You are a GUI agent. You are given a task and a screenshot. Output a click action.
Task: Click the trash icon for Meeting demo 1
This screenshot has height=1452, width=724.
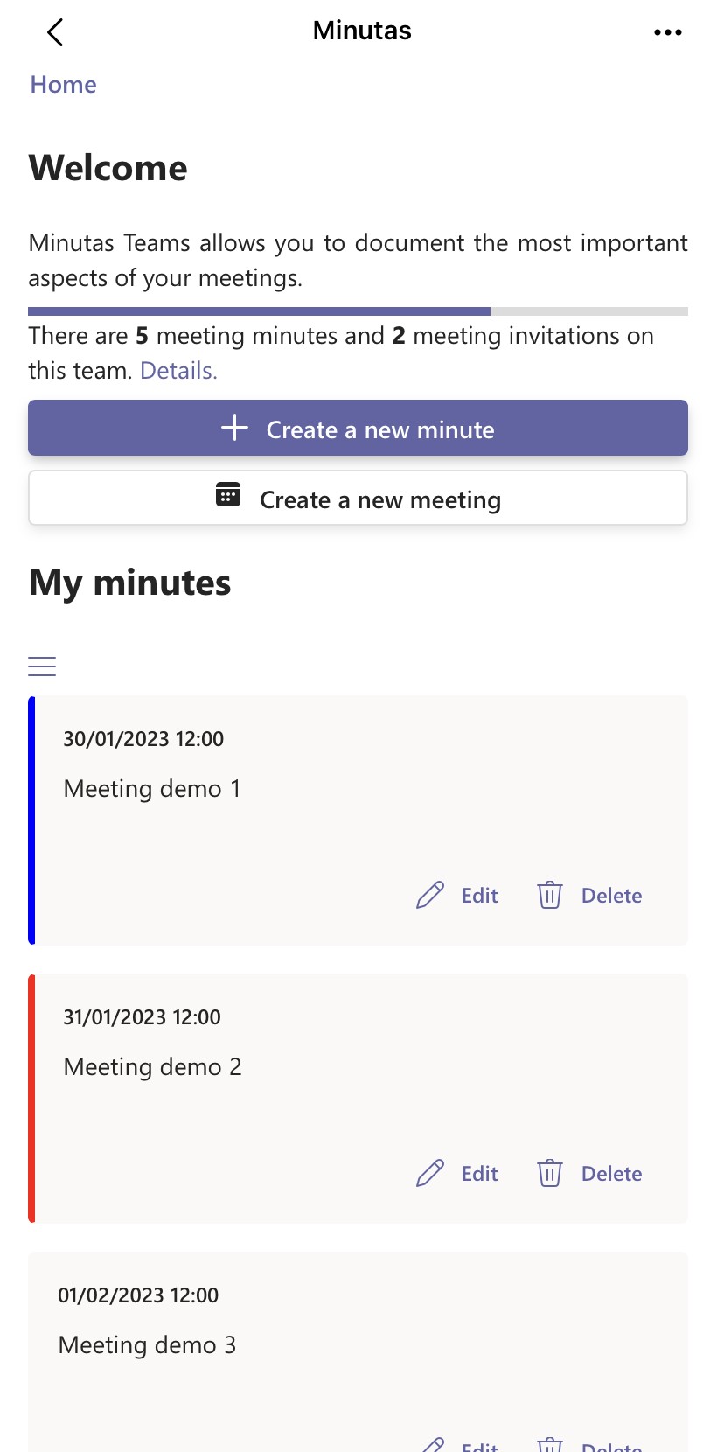point(550,895)
